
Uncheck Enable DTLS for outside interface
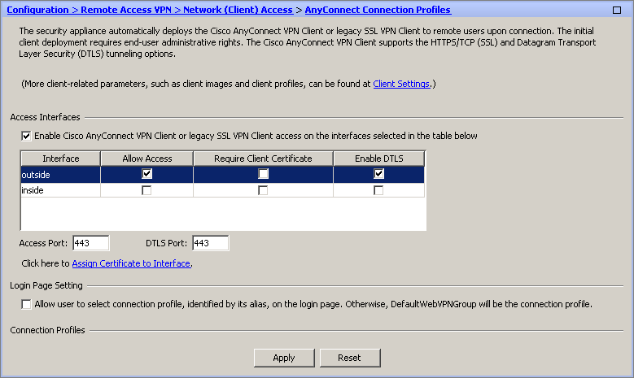click(x=379, y=174)
